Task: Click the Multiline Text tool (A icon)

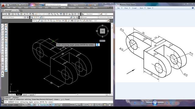Action: 2,73
